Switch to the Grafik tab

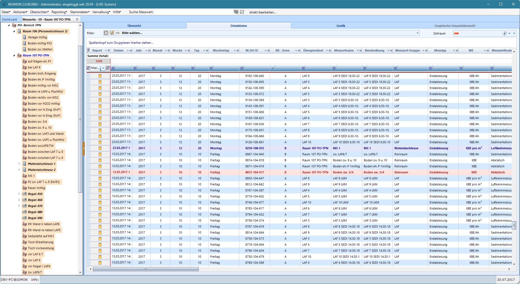(341, 26)
